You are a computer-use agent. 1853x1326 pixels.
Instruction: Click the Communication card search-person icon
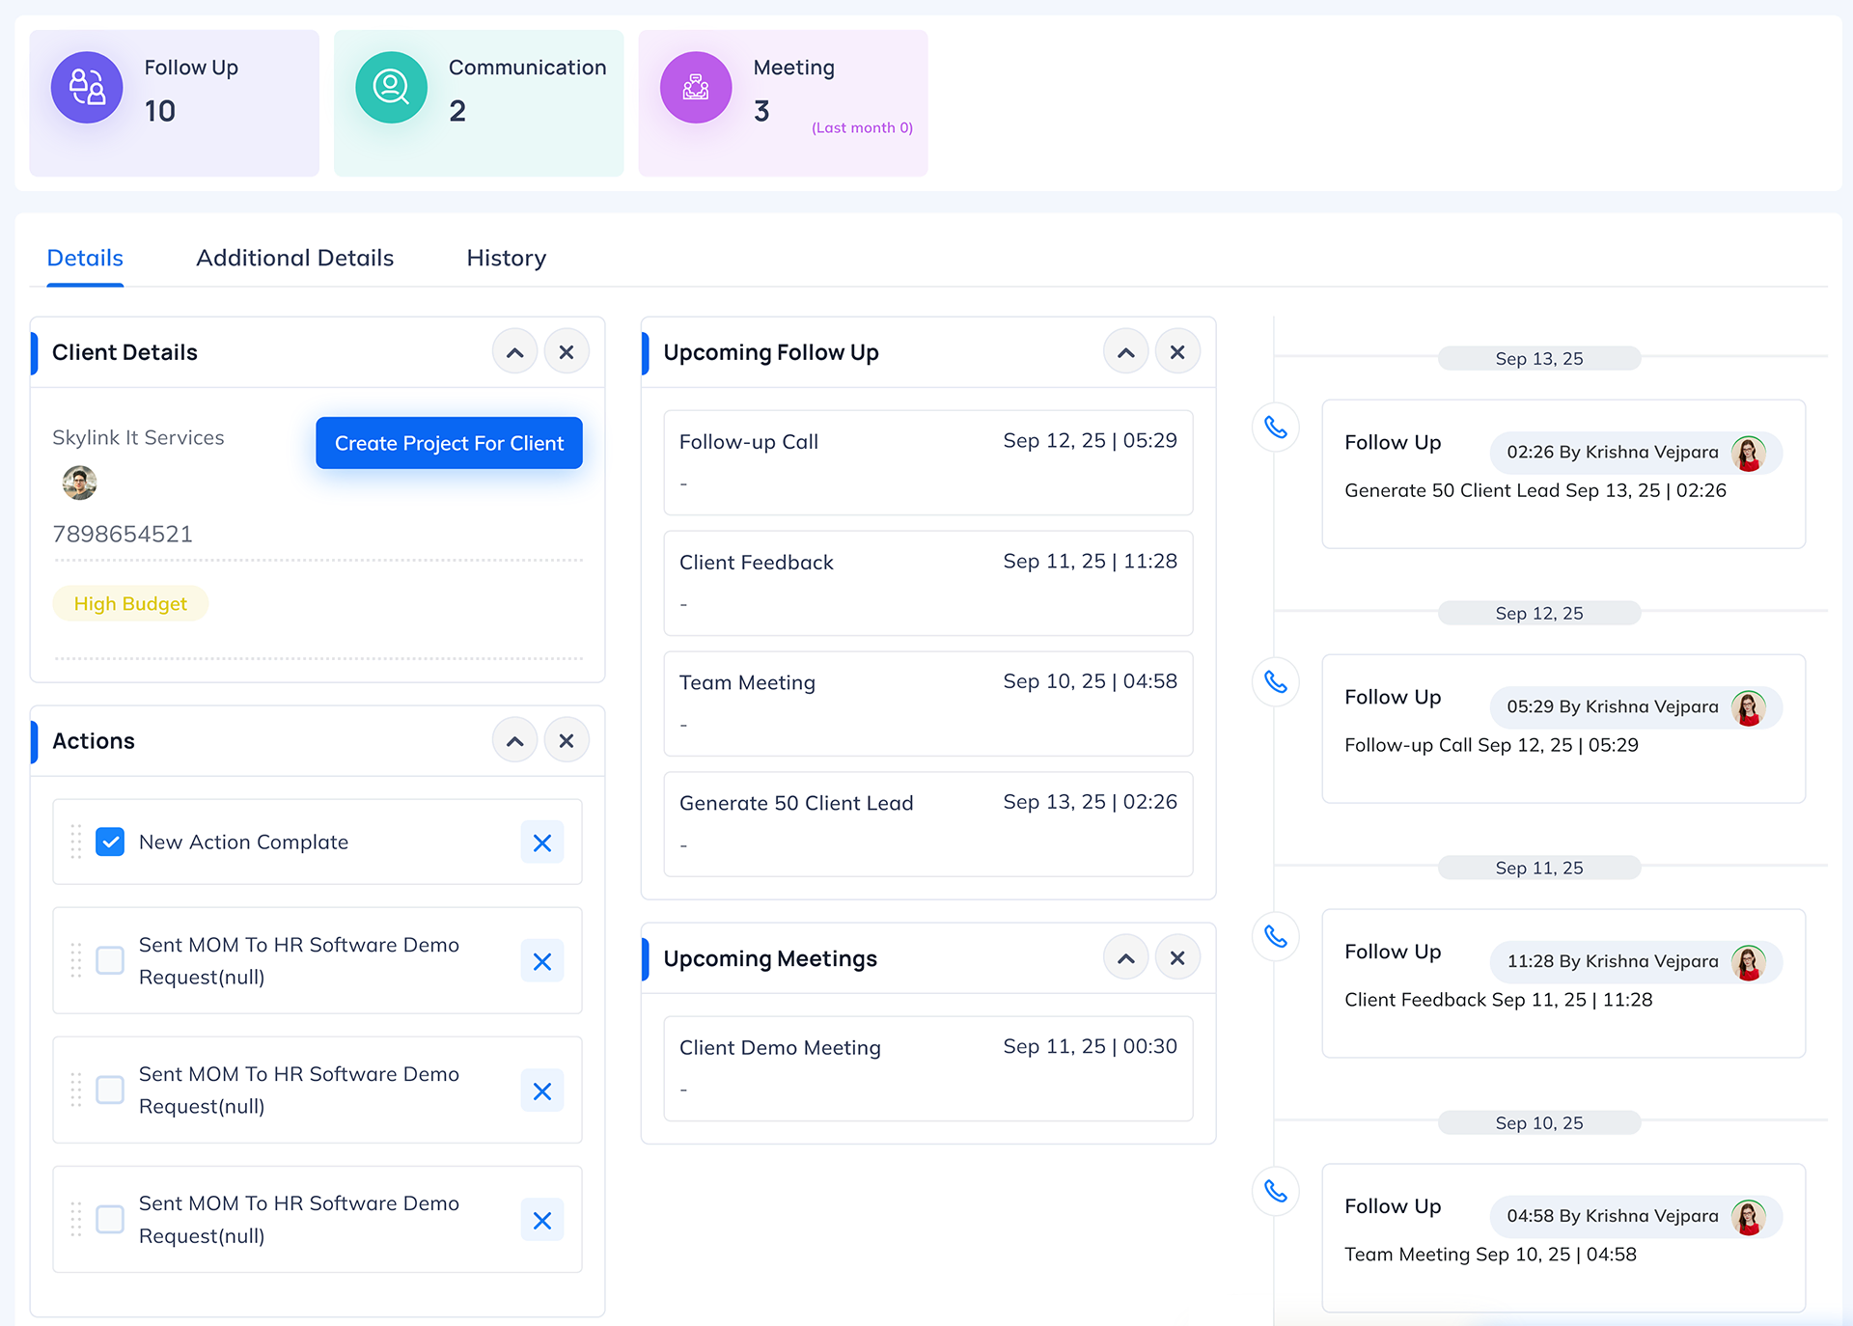[391, 88]
